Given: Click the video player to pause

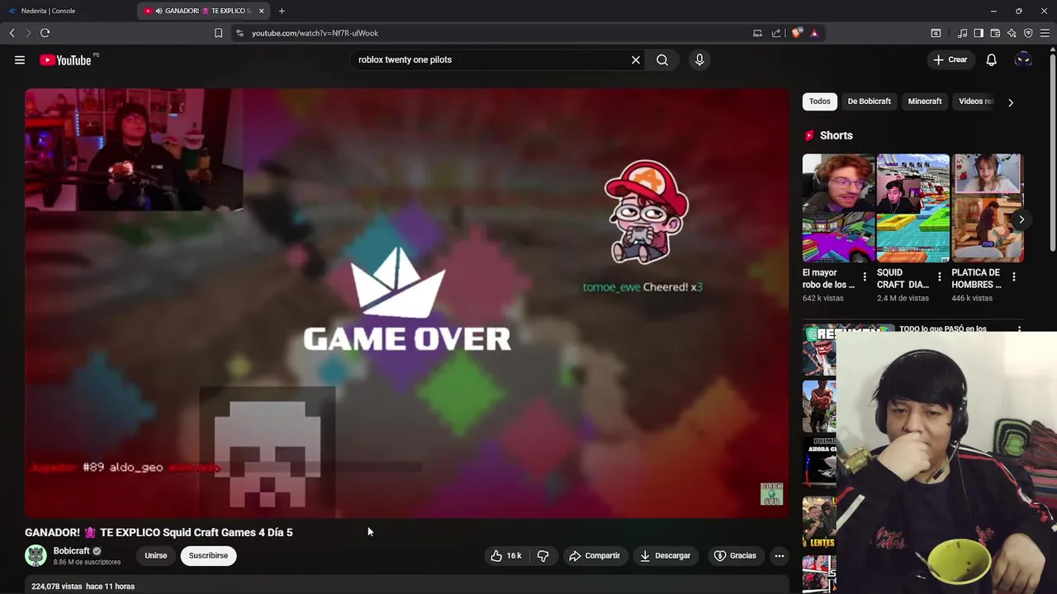Looking at the screenshot, I should click(407, 303).
